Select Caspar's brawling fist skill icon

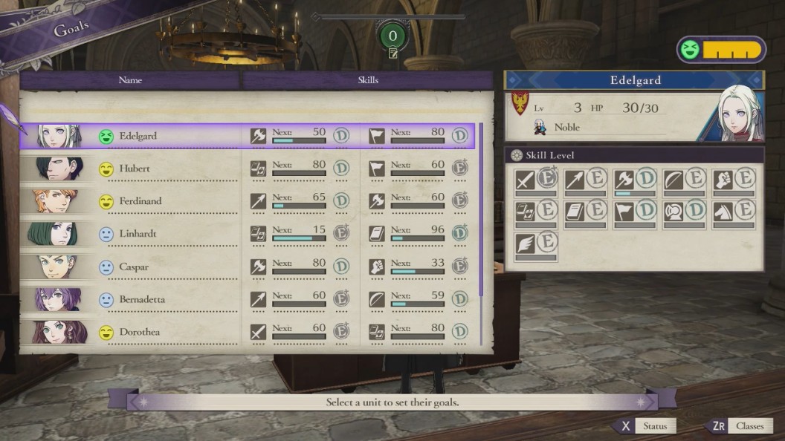pos(376,267)
